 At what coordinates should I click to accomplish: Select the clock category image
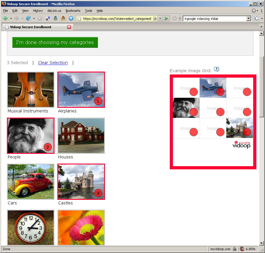(x=31, y=227)
